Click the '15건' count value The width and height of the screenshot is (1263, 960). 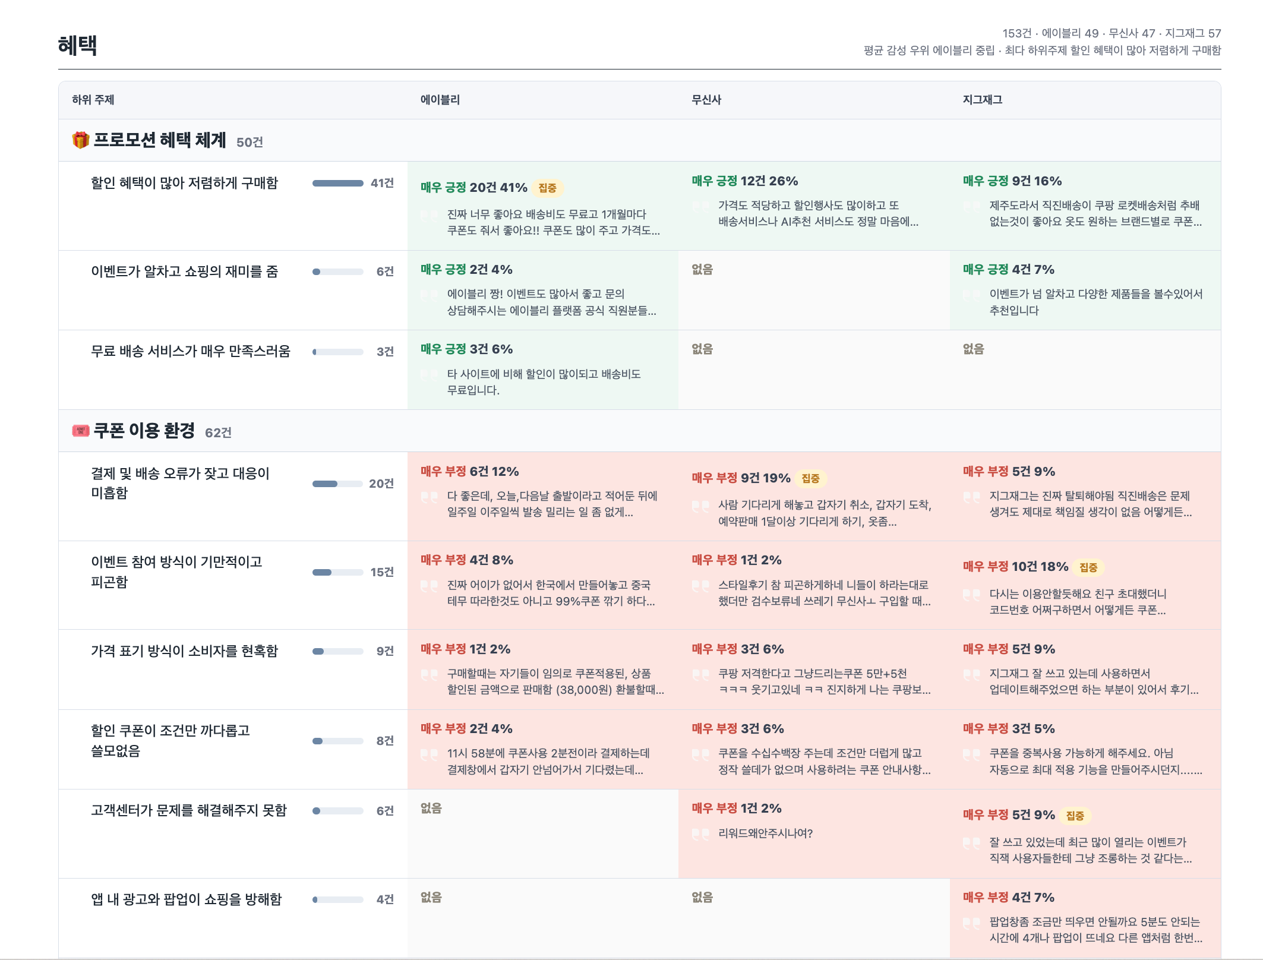382,572
